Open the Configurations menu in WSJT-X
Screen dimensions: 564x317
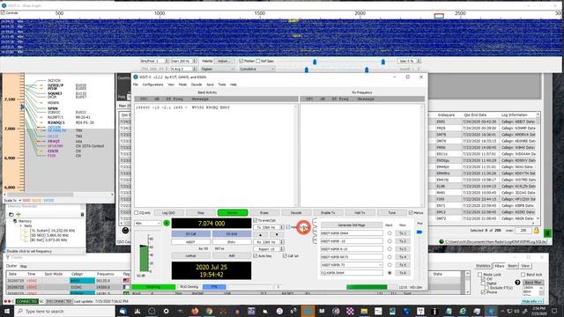(x=152, y=85)
